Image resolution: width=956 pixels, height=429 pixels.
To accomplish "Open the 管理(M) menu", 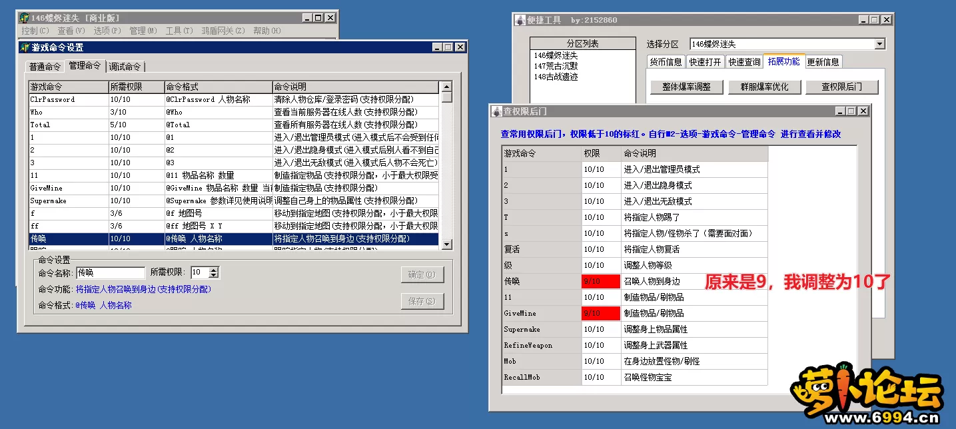I will [143, 31].
